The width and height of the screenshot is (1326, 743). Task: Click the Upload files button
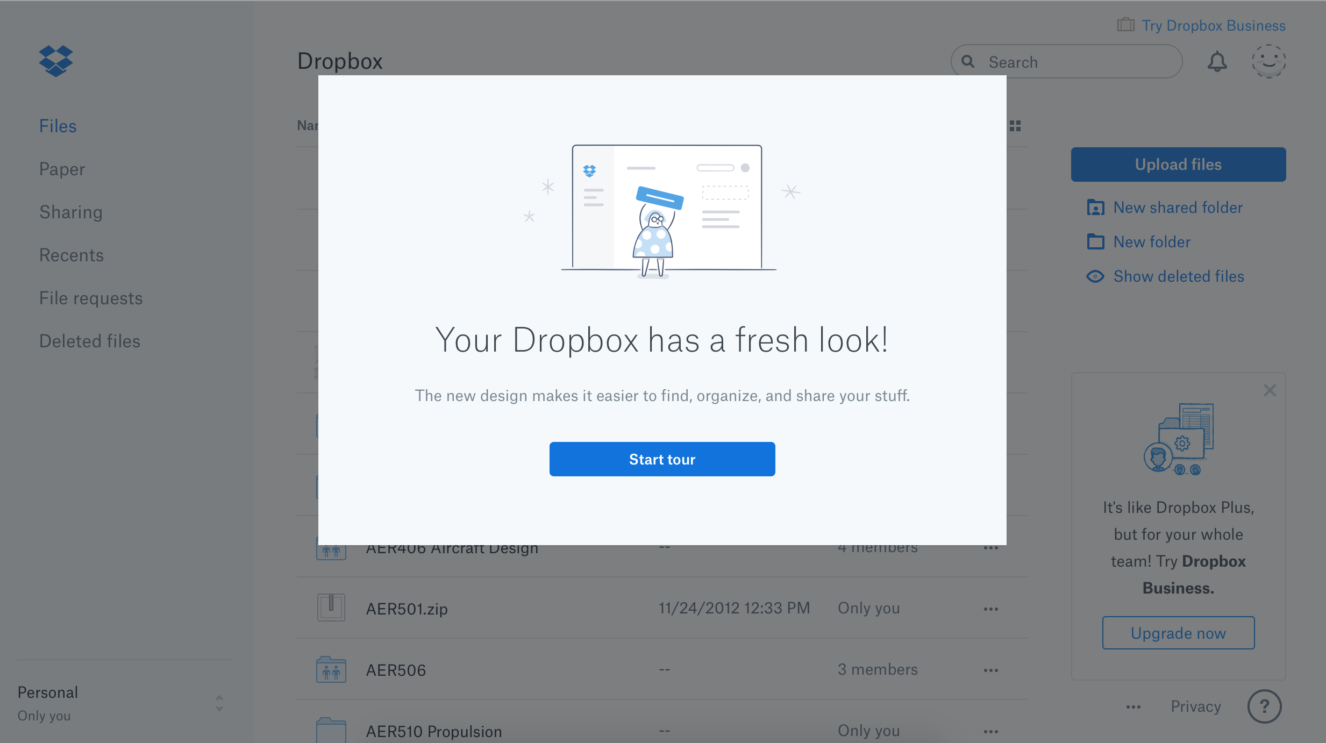[1179, 165]
